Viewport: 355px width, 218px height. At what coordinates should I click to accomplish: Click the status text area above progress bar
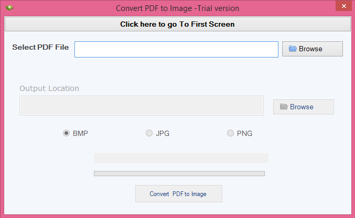[x=181, y=158]
